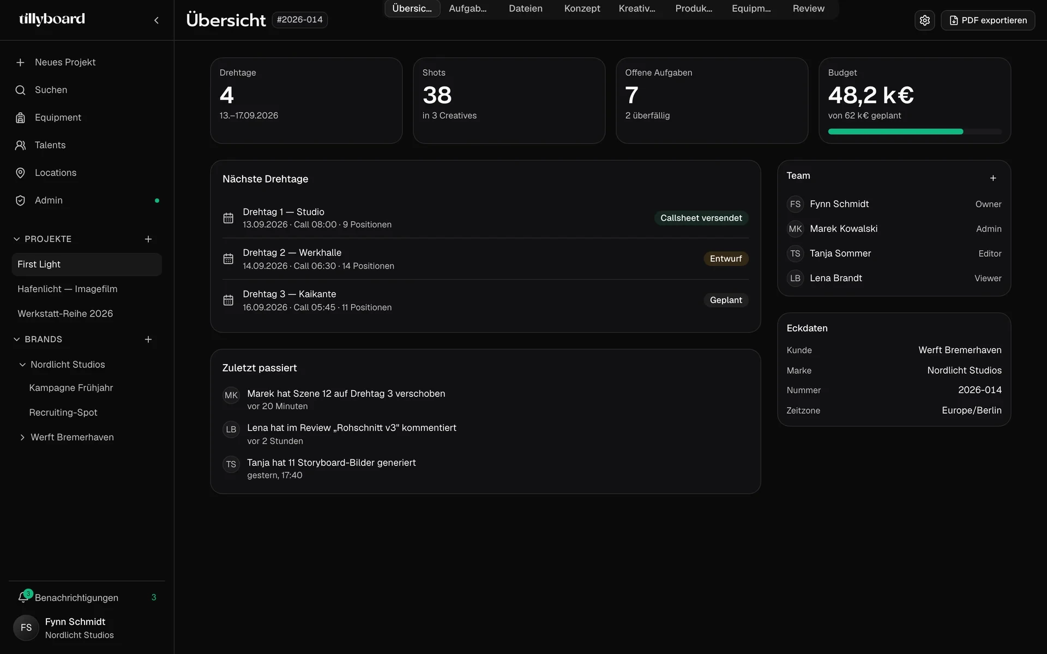The height and width of the screenshot is (654, 1047).
Task: Click the plus icon beside Neues Projekt
Action: pos(20,63)
